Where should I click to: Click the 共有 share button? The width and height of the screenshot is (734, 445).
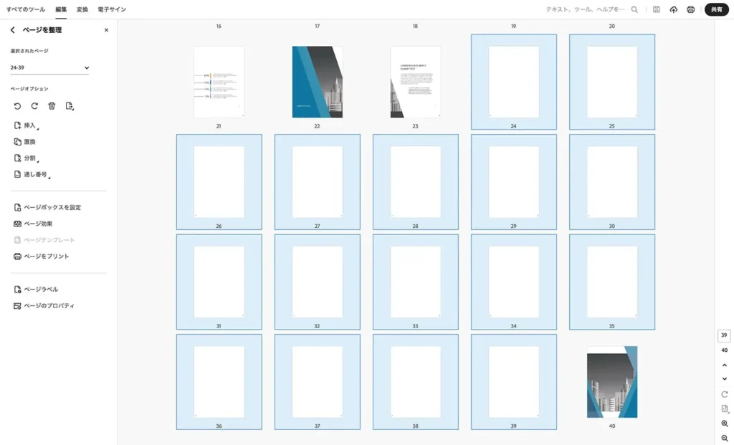point(716,9)
